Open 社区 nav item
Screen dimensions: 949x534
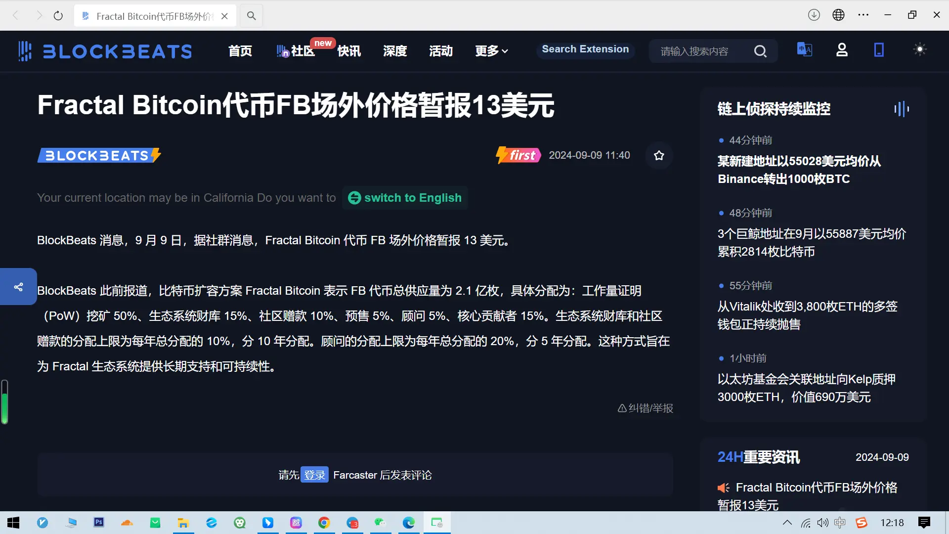point(296,51)
